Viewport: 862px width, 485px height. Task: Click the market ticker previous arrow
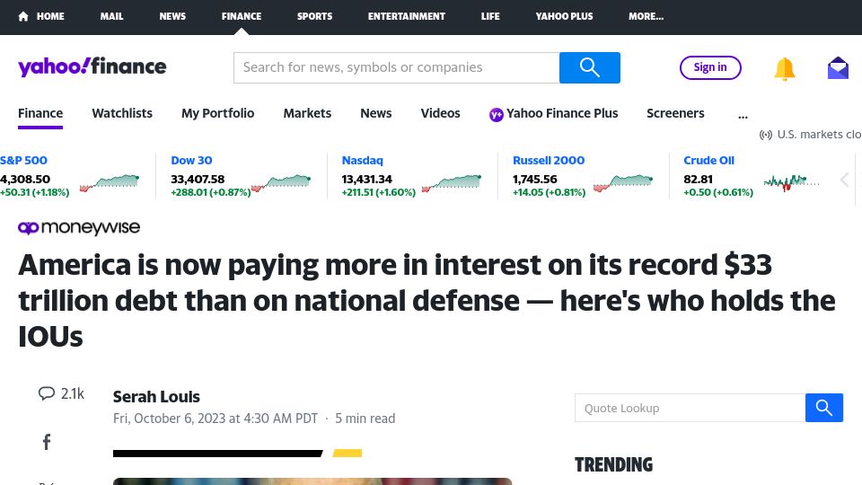tap(845, 179)
